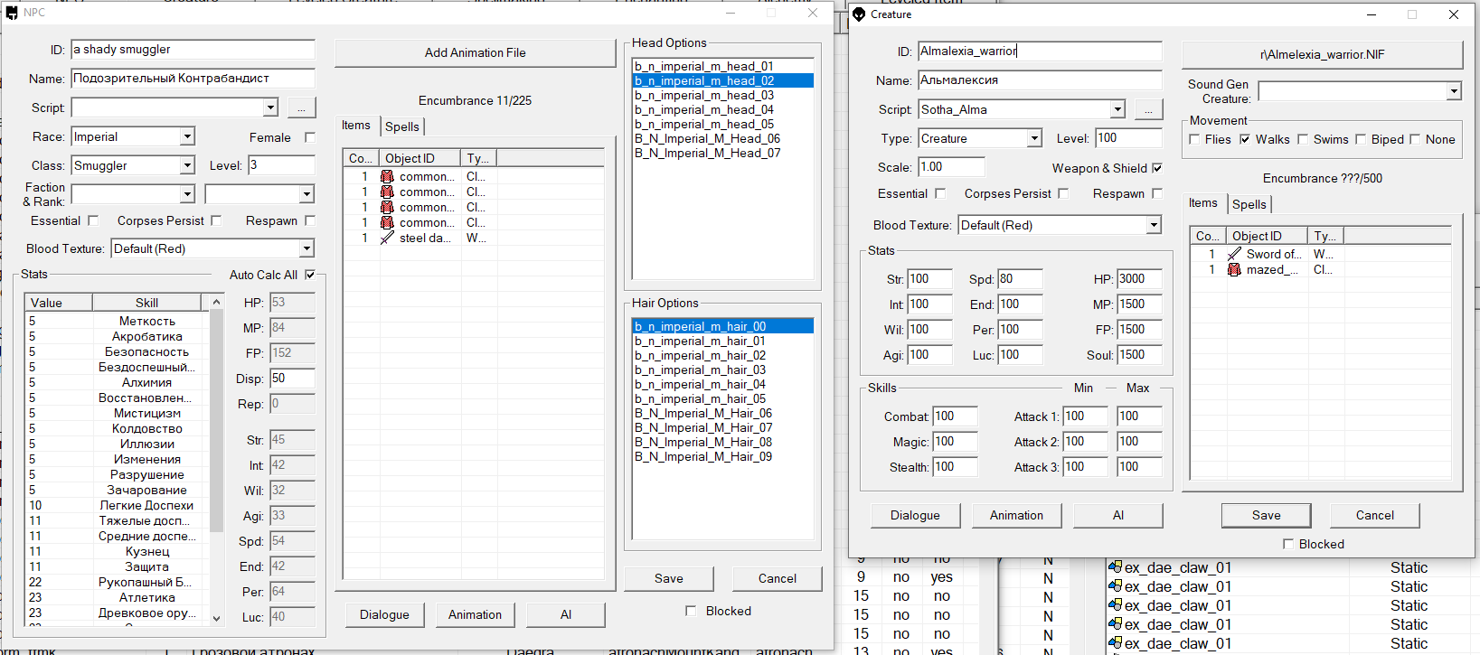Viewport: 1480px width, 655px height.
Task: Enable Biped movement checkbox
Action: 1361,139
